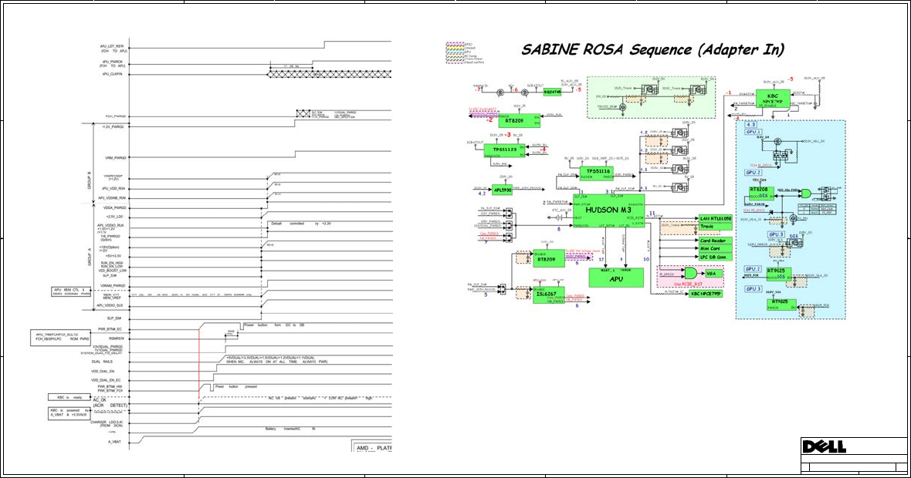Click the GROUP B vertical label

coord(90,180)
